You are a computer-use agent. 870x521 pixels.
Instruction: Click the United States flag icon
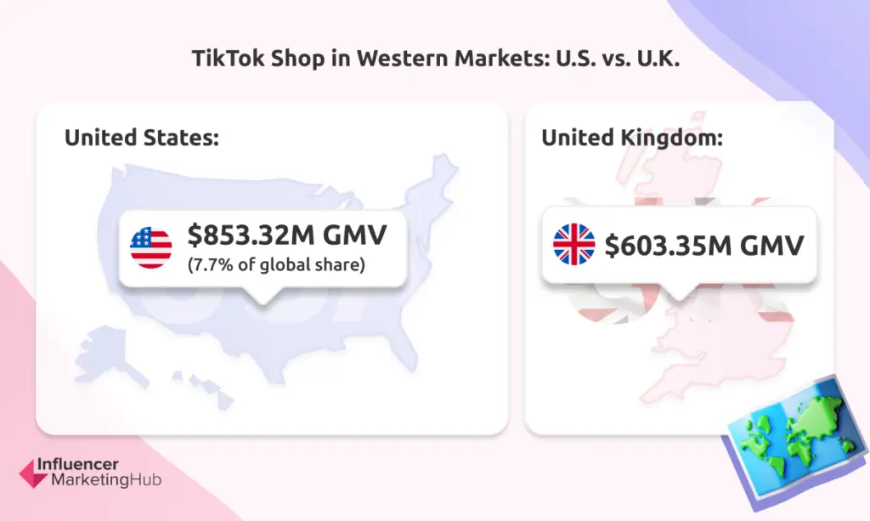pyautogui.click(x=151, y=246)
